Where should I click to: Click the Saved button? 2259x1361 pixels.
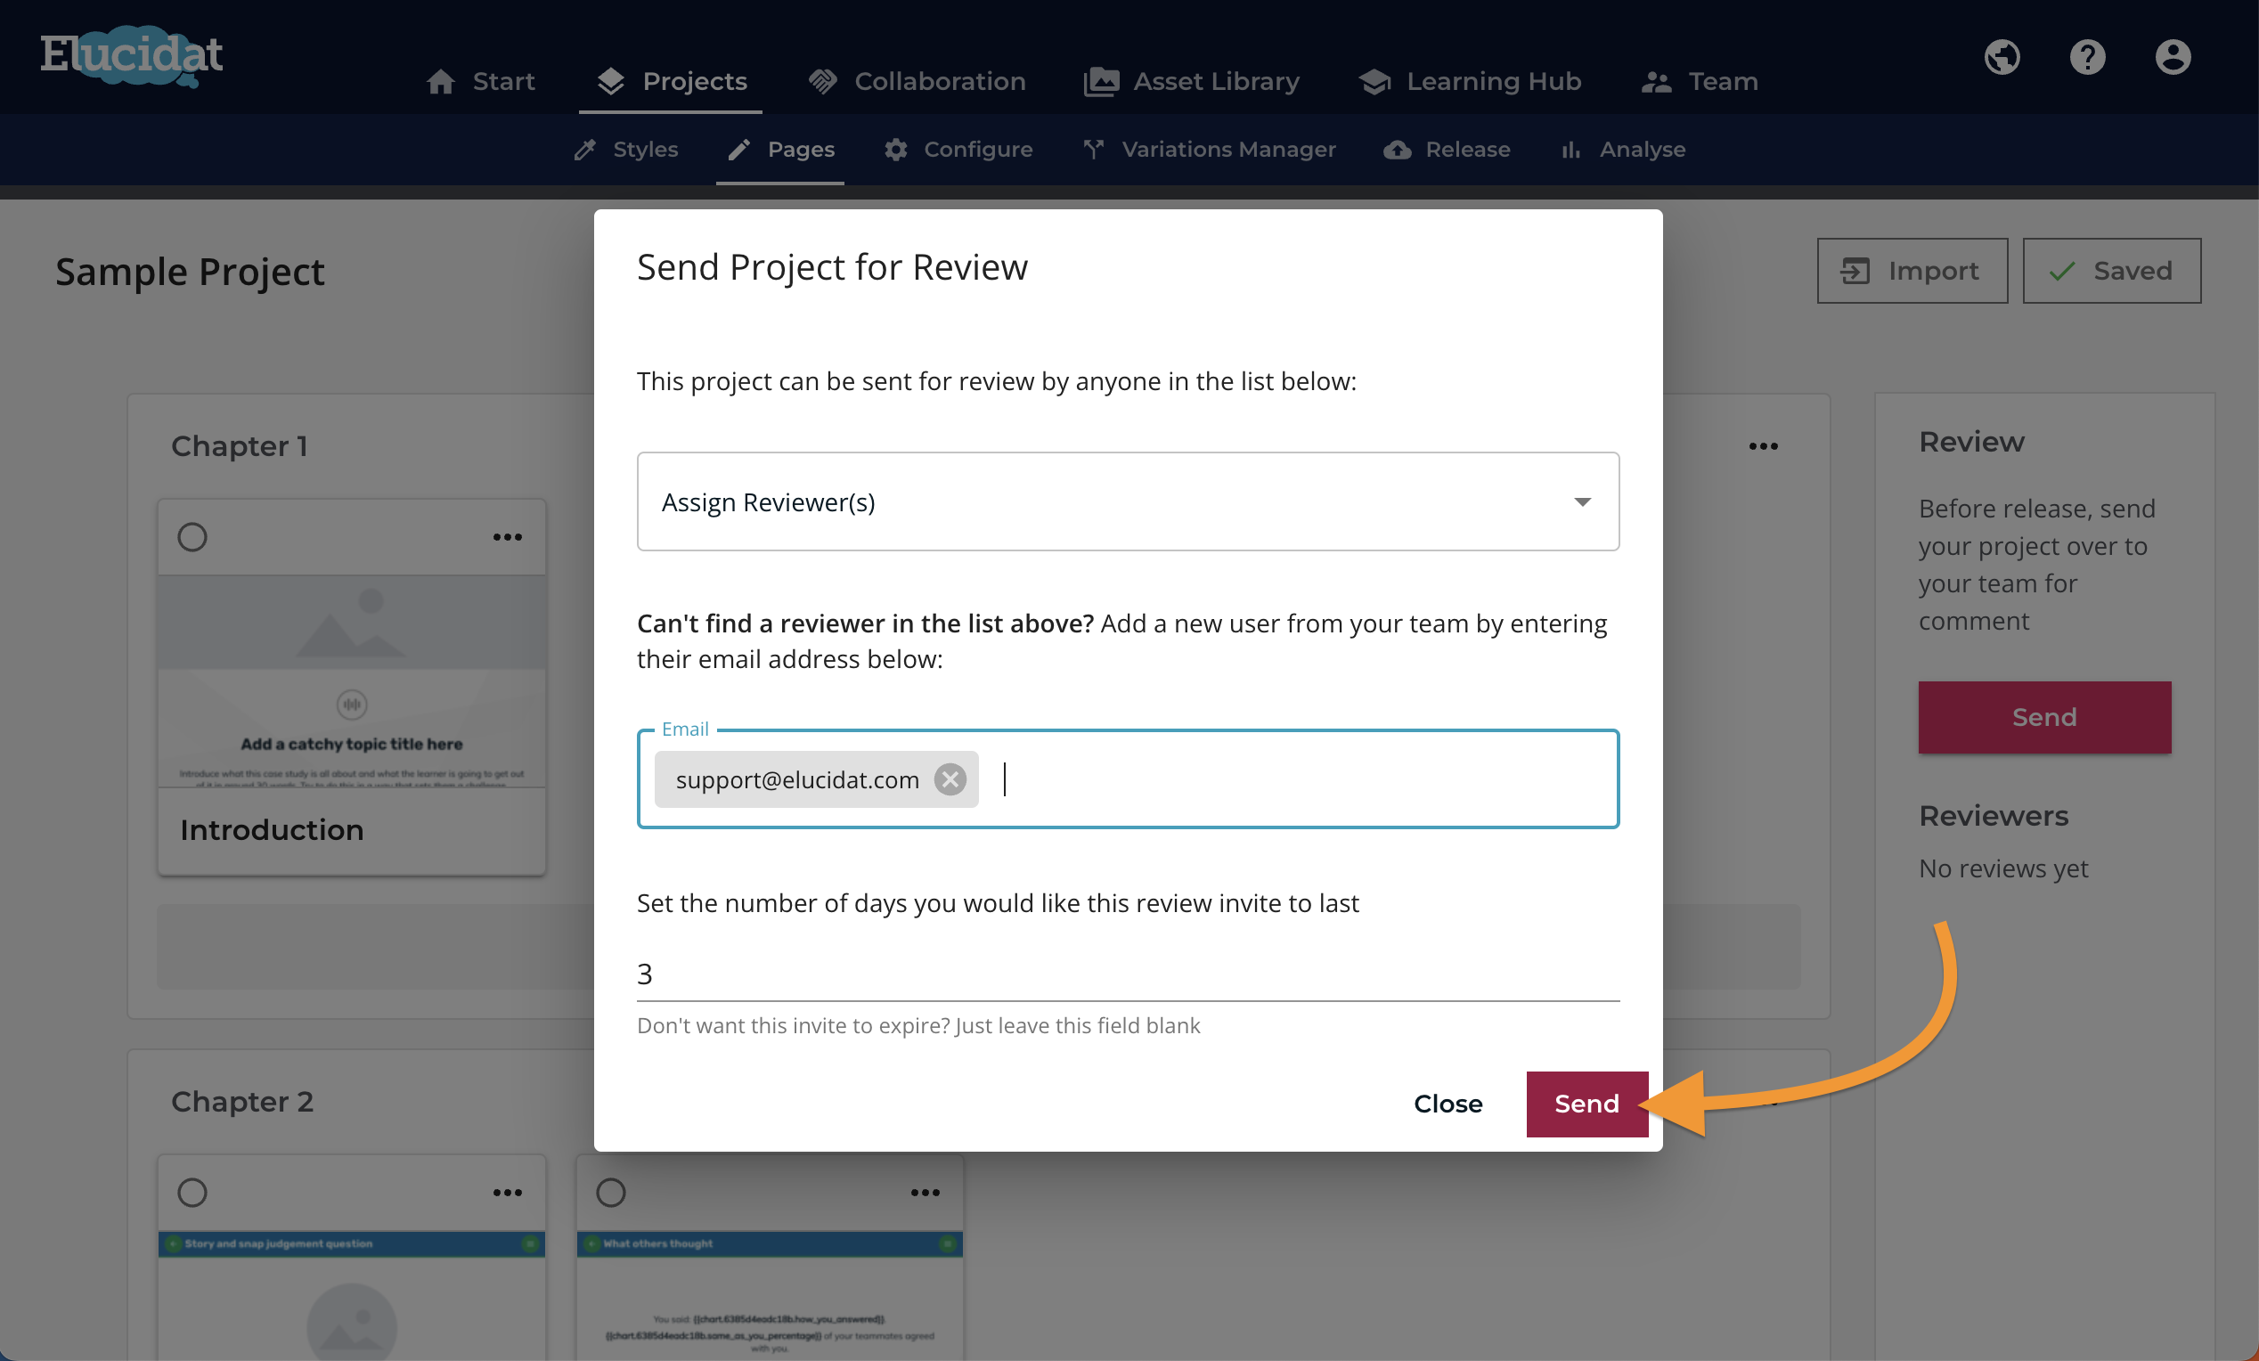point(2111,271)
